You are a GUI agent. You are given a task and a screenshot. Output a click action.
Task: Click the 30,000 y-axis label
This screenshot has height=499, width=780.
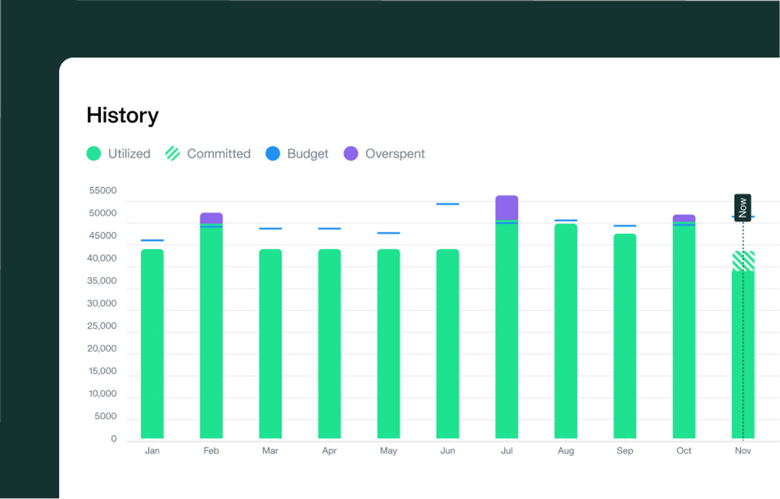tap(102, 303)
